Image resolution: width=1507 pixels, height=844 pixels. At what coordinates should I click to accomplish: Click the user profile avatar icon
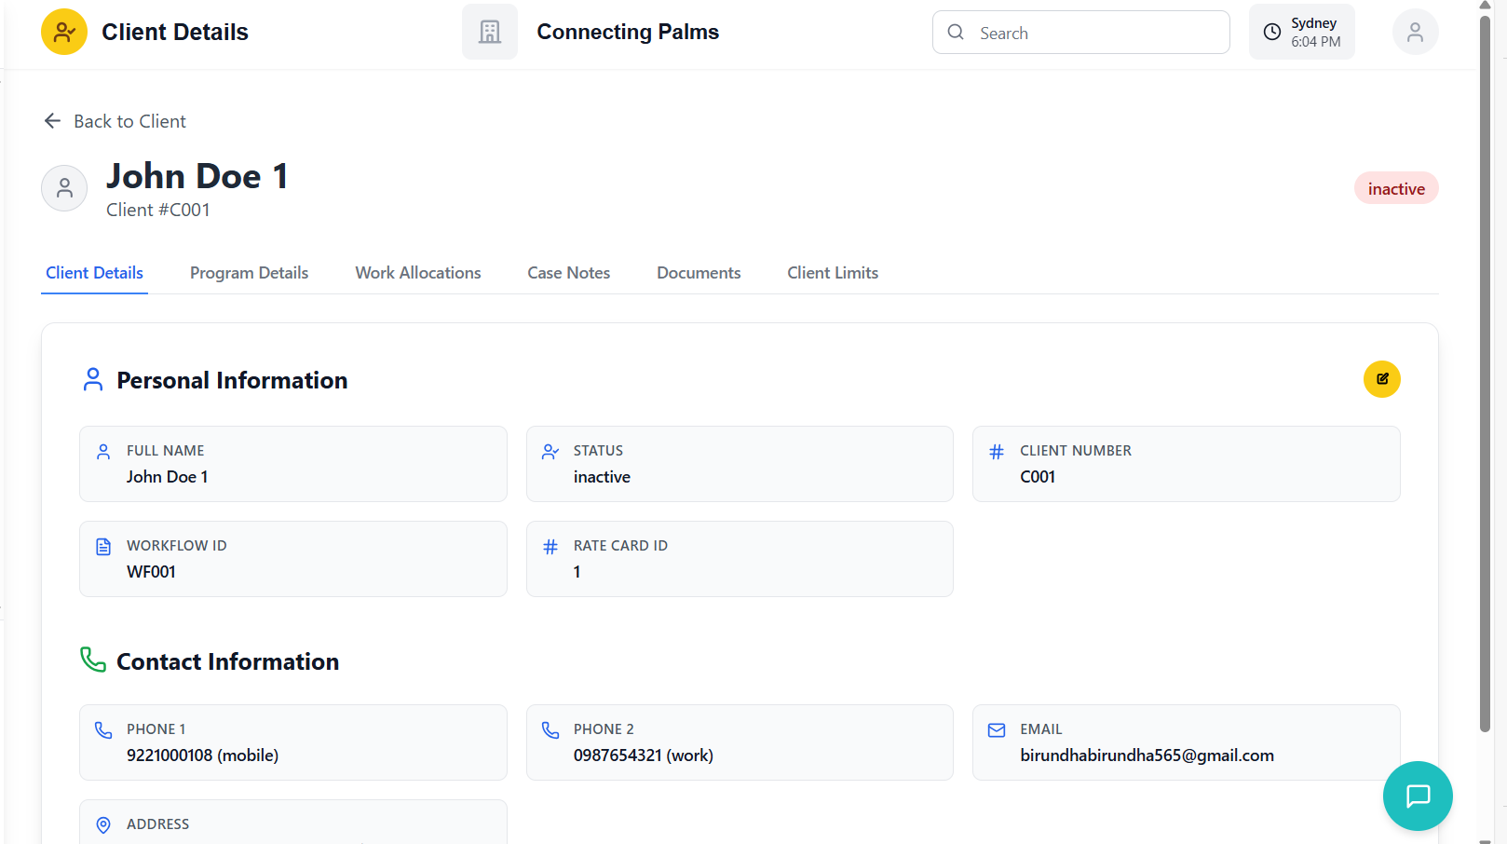(x=1415, y=33)
